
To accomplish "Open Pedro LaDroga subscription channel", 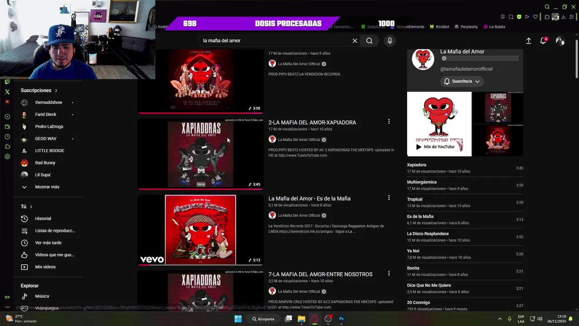I will coord(48,127).
